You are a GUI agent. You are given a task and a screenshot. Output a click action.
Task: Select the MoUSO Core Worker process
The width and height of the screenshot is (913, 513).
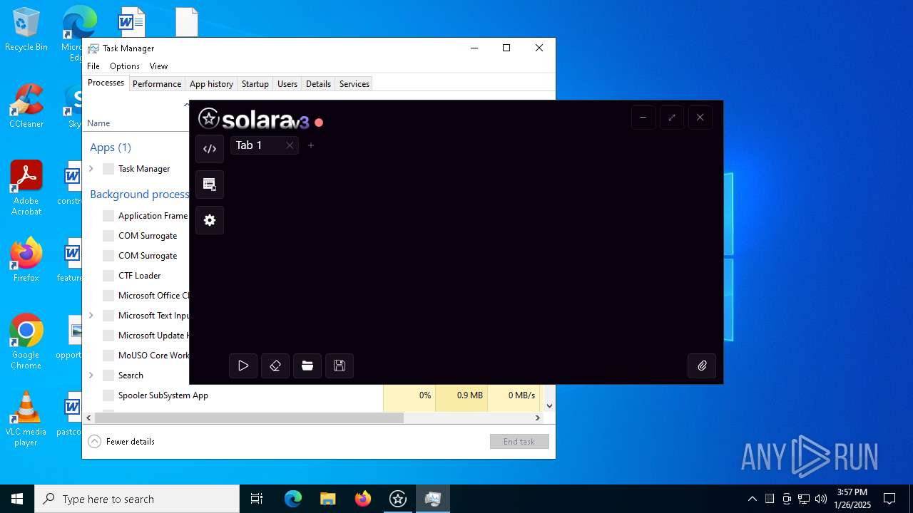point(136,355)
